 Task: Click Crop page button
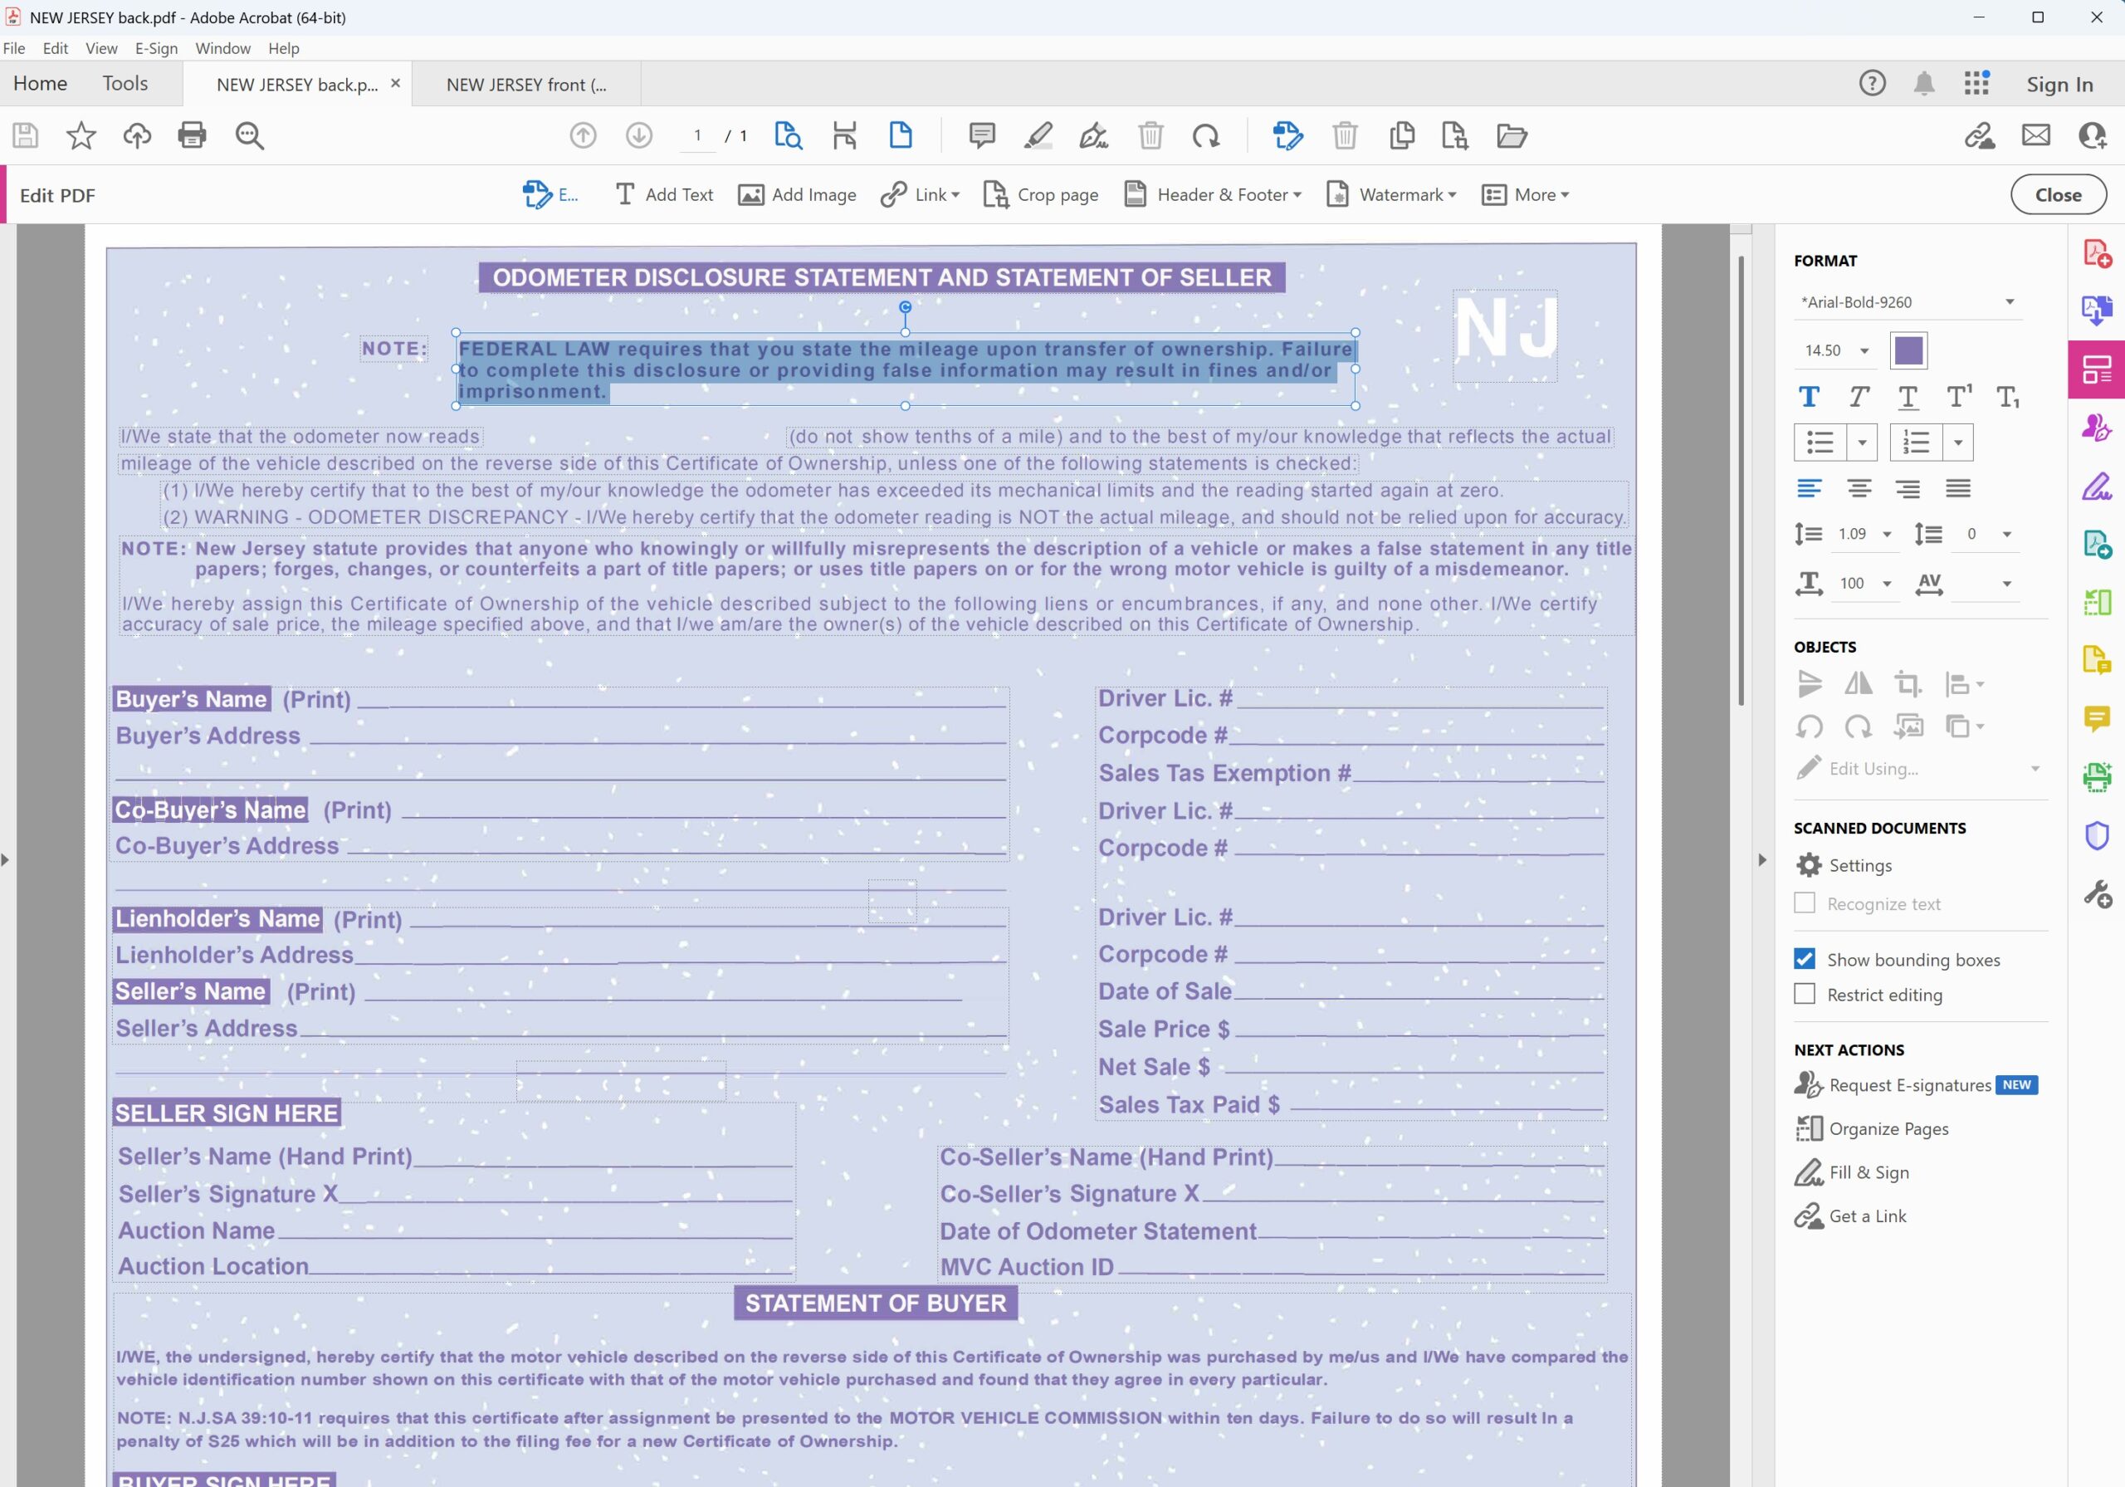(1040, 194)
